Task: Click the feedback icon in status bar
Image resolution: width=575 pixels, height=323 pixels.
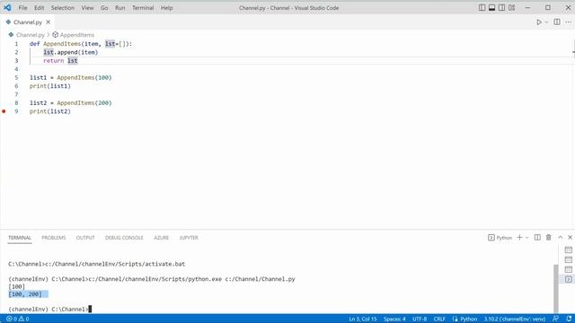Action: pos(556,319)
